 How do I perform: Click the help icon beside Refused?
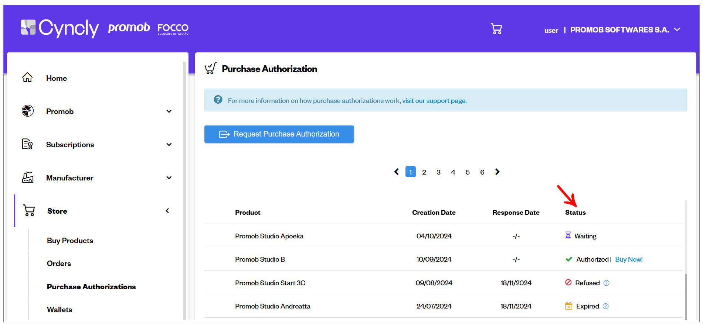coord(607,283)
